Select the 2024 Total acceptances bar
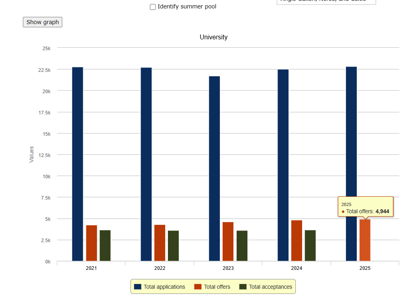This screenshot has width=411, height=304. click(310, 245)
